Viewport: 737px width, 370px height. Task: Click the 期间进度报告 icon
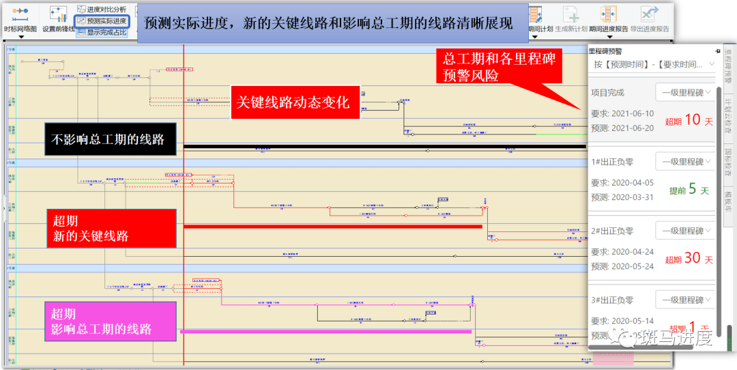(x=608, y=14)
